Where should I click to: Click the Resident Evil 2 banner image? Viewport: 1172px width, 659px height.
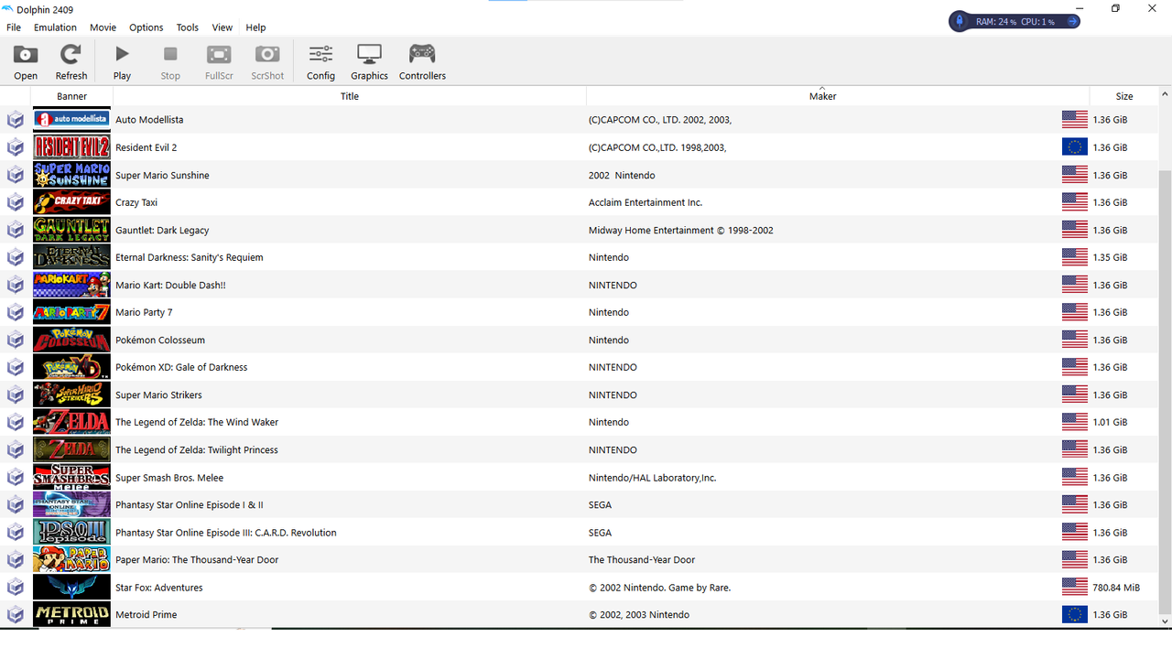pos(71,147)
